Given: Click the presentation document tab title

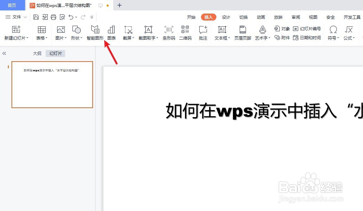Looking at the screenshot, I should click(64, 5).
